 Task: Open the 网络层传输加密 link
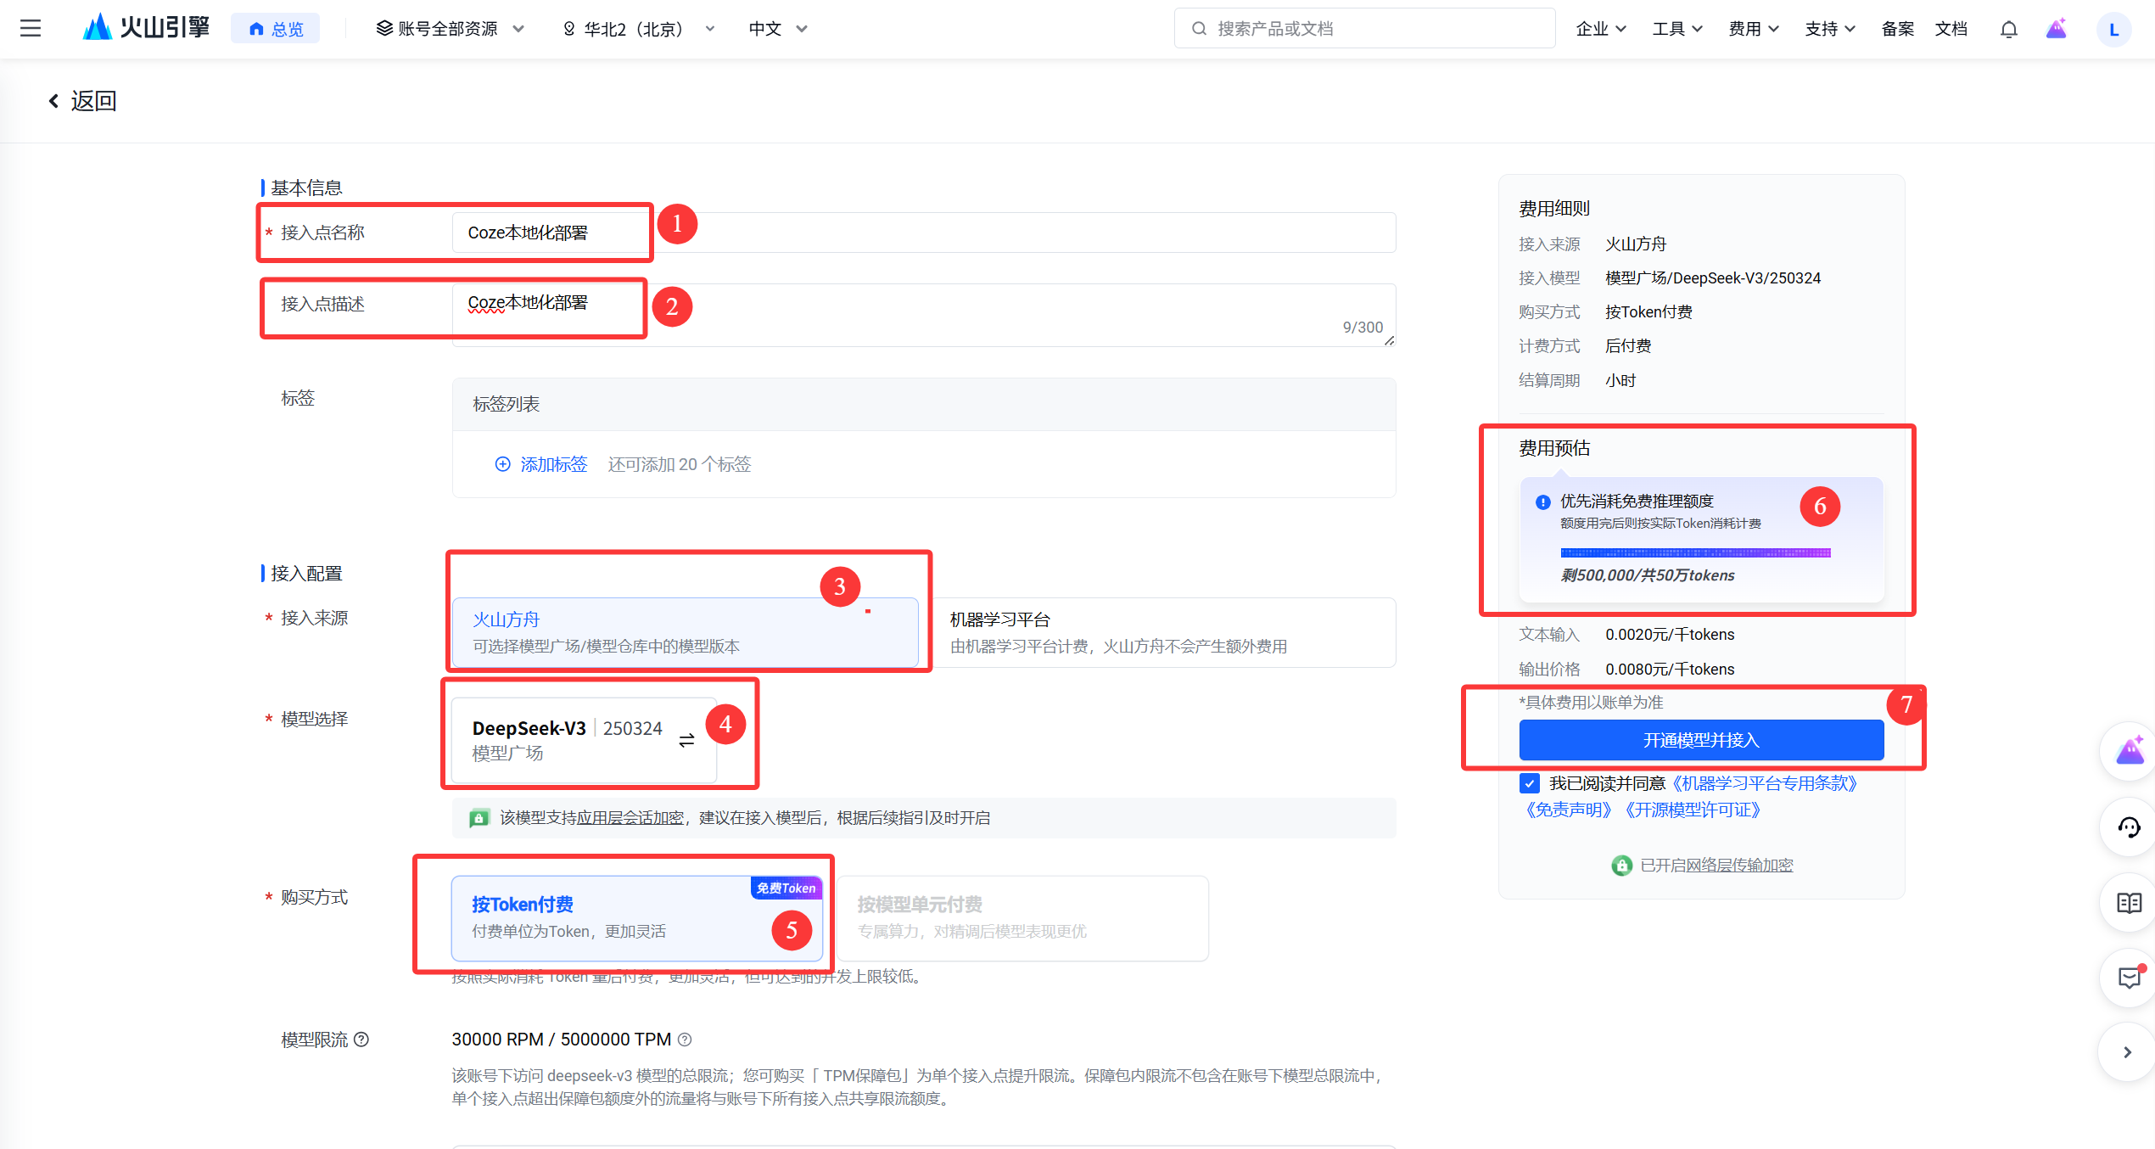tap(1738, 866)
